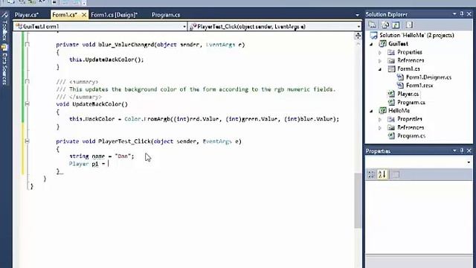Viewport: 476px width, 268px height.
Task: Toggle auto-hide pin on Properties panel
Action: pyautogui.click(x=462, y=150)
